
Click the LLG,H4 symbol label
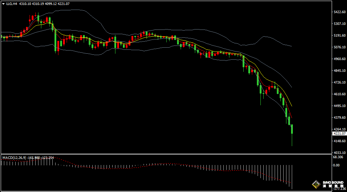(12, 4)
